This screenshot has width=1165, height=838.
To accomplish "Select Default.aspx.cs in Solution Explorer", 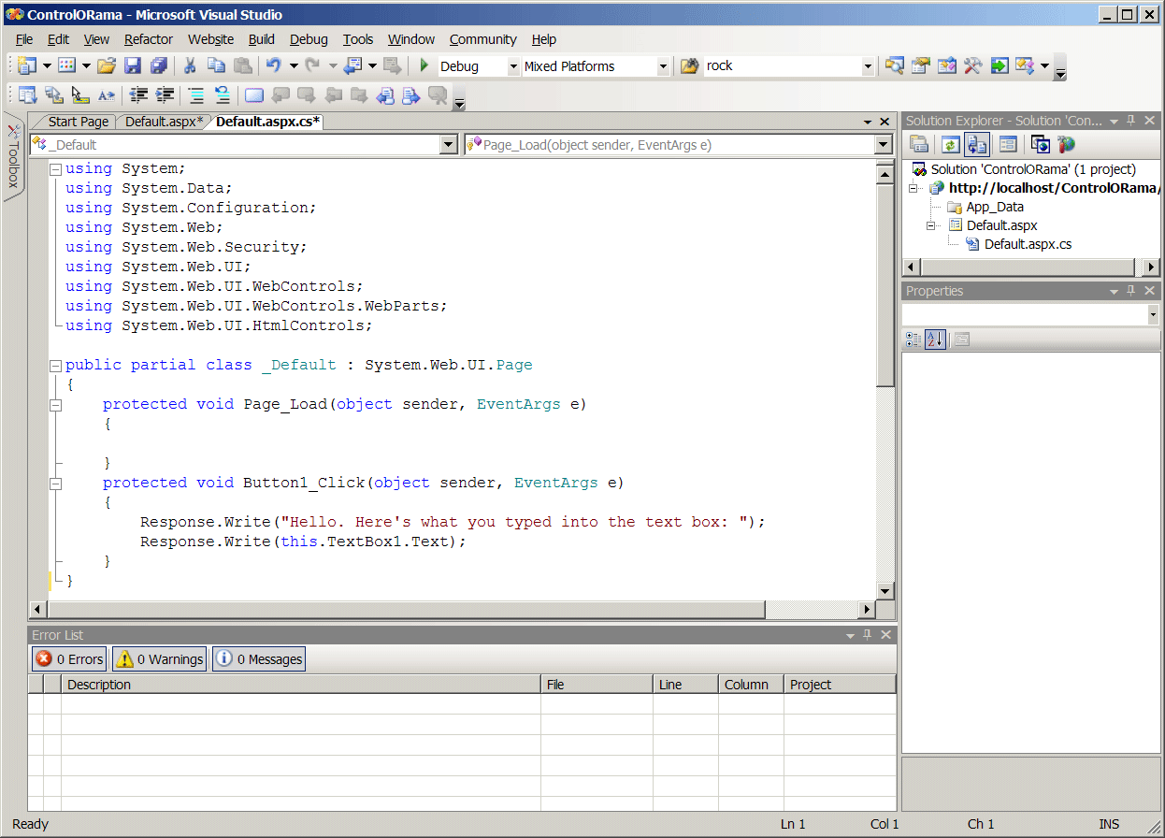I will (1028, 244).
